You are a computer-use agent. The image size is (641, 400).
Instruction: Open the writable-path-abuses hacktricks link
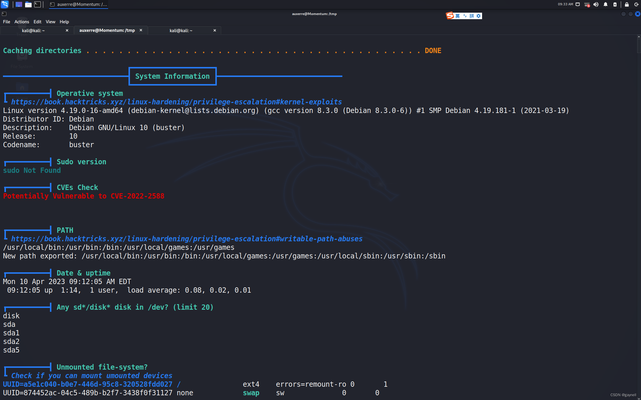pos(187,239)
